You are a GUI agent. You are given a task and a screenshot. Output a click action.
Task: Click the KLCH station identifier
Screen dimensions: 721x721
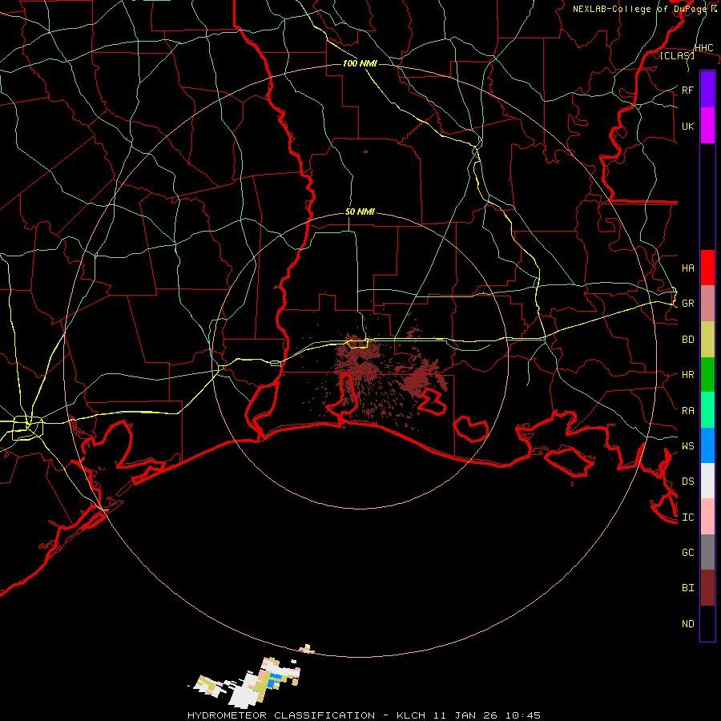(411, 715)
